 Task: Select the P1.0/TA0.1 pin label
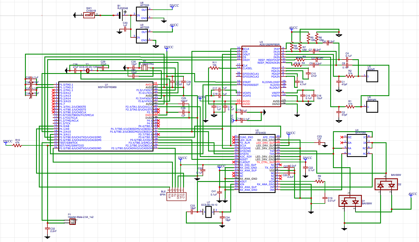coord(66,84)
